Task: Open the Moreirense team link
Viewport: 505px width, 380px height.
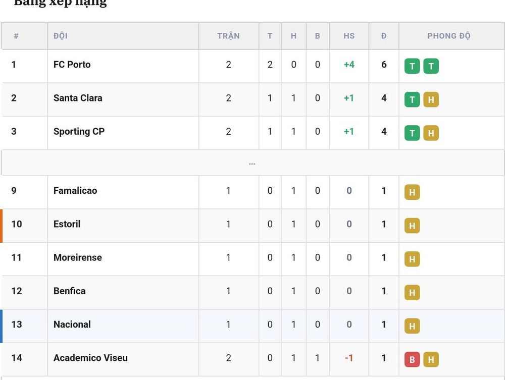Action: click(78, 257)
